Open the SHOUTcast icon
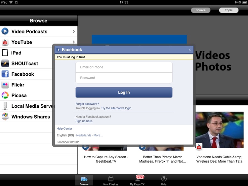248x186 pixels. click(x=5, y=63)
